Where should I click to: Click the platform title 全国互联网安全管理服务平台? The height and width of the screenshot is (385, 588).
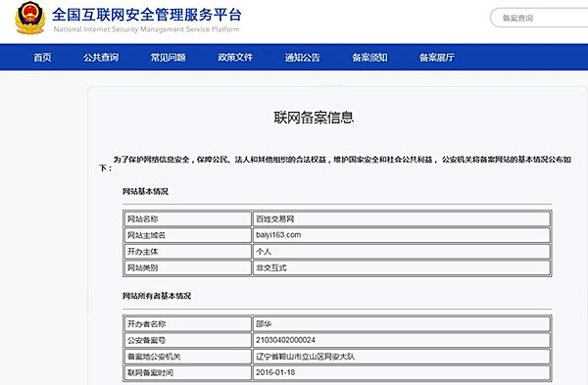[x=147, y=15]
